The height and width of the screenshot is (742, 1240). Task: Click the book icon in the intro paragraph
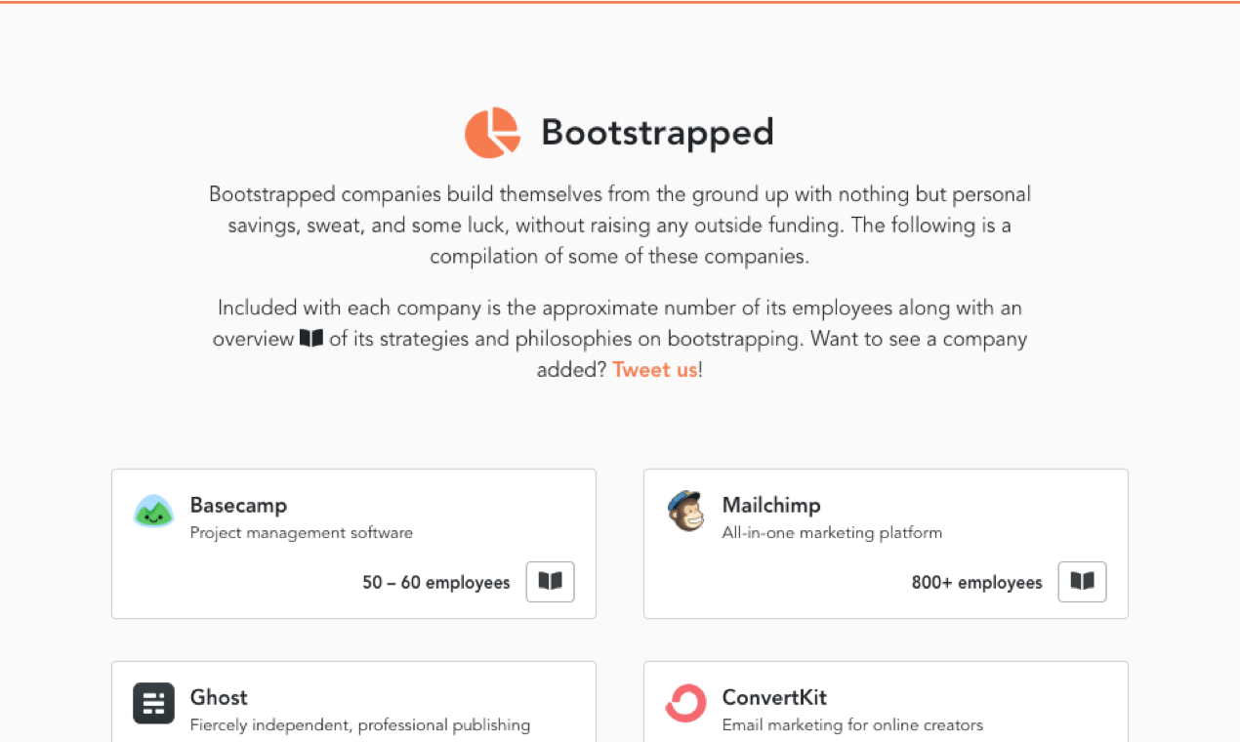pyautogui.click(x=310, y=339)
